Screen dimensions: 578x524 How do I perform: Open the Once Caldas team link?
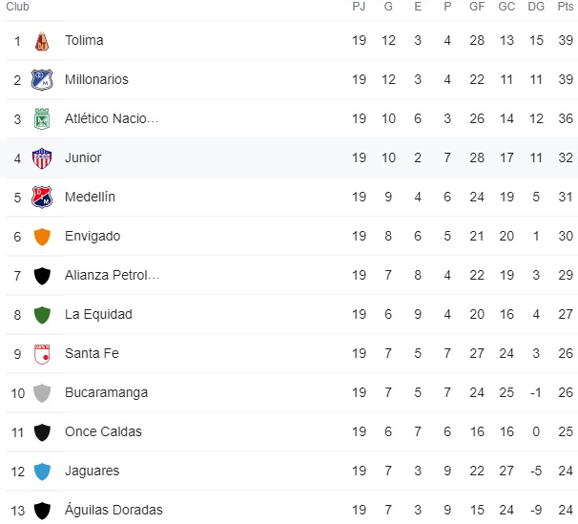tap(103, 431)
